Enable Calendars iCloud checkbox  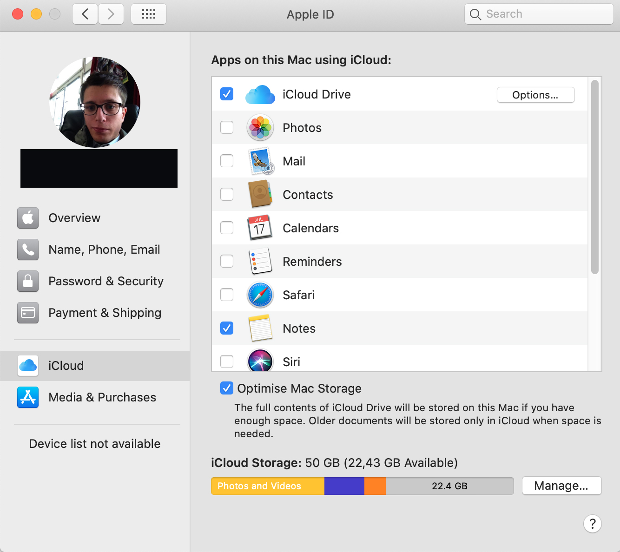[x=227, y=228]
